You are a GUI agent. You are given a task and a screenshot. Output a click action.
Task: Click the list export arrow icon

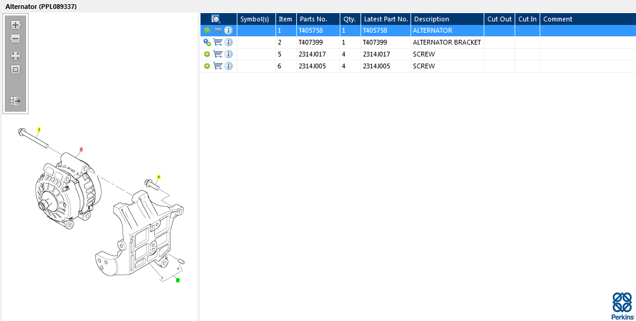(x=15, y=101)
